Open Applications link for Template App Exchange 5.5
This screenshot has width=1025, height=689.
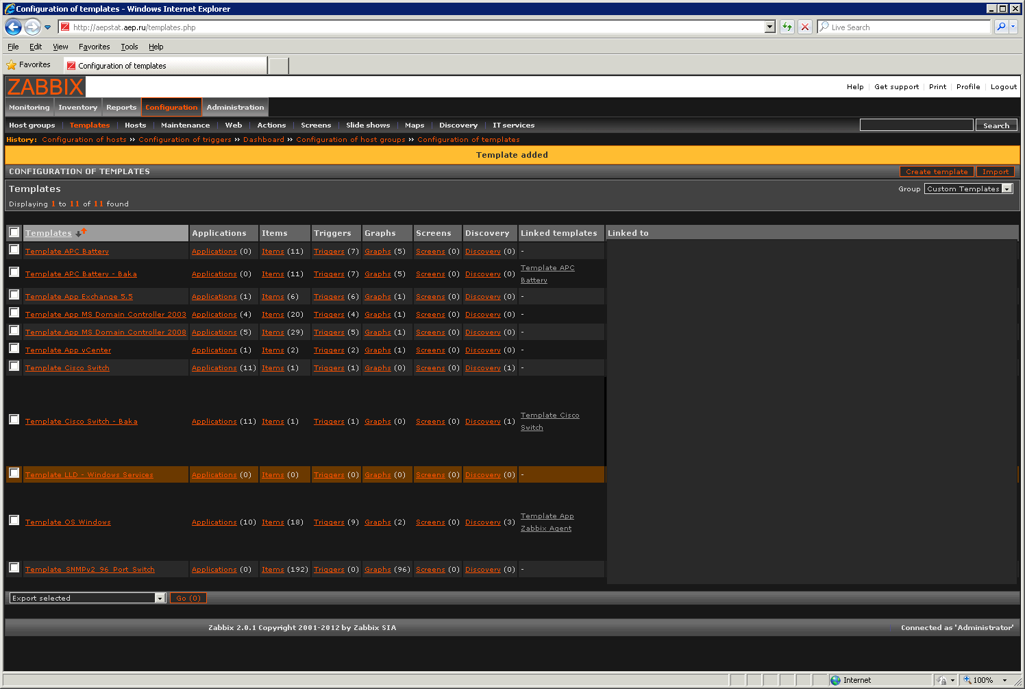[x=214, y=297]
